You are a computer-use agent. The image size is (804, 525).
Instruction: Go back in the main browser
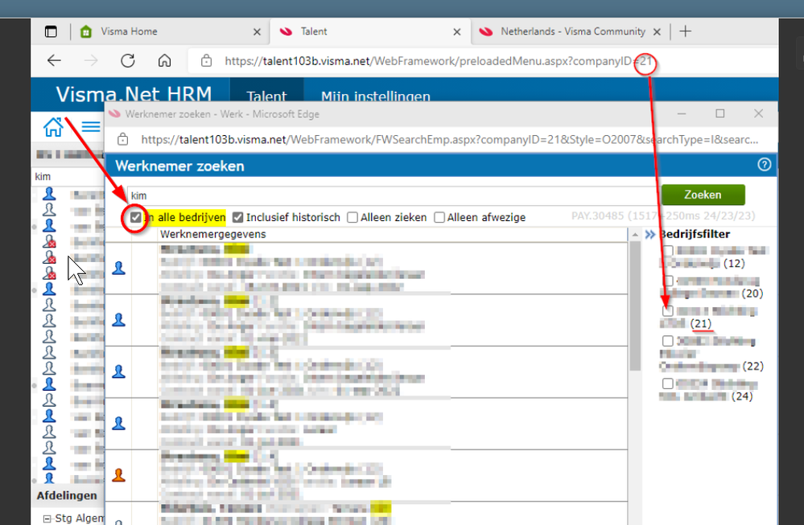pos(54,60)
